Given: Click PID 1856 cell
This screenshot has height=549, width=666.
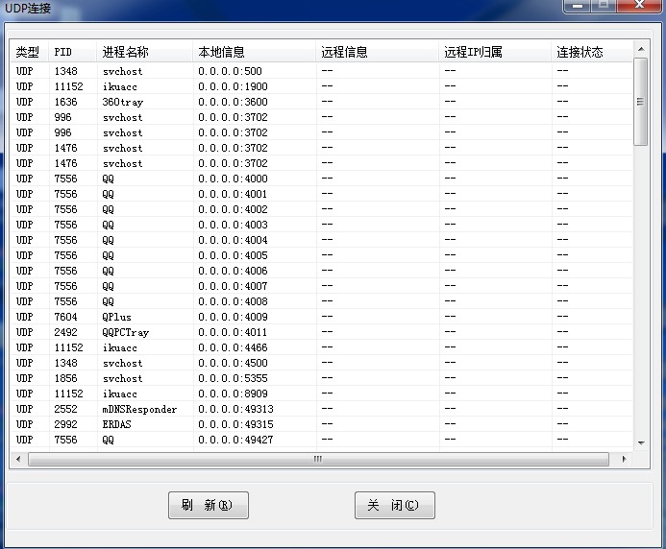Looking at the screenshot, I should coord(66,378).
